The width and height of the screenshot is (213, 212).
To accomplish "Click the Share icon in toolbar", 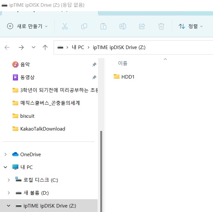I will click(x=142, y=26).
